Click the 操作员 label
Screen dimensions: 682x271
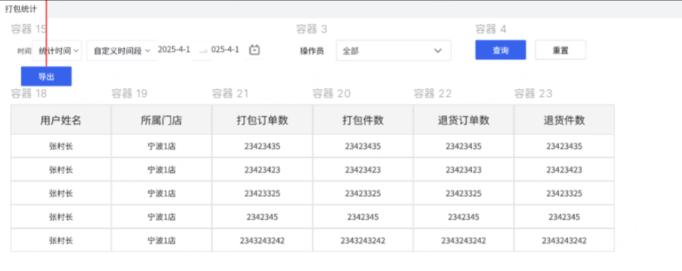[x=312, y=51]
